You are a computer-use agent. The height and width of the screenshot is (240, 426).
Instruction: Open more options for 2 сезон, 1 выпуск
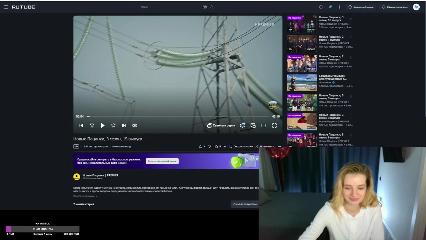351,38
